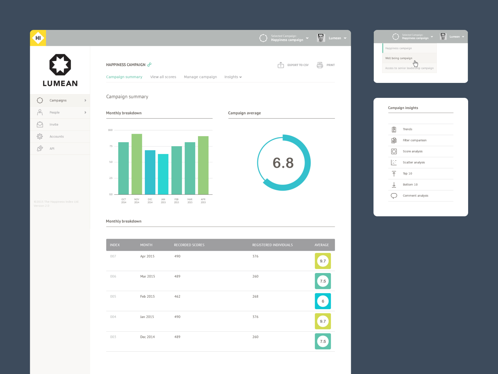The width and height of the screenshot is (498, 374).
Task: Open Accounts gear icon in sidebar
Action: (x=40, y=137)
